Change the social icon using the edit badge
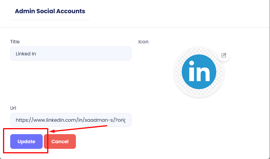The image size is (270, 159). pyautogui.click(x=224, y=55)
